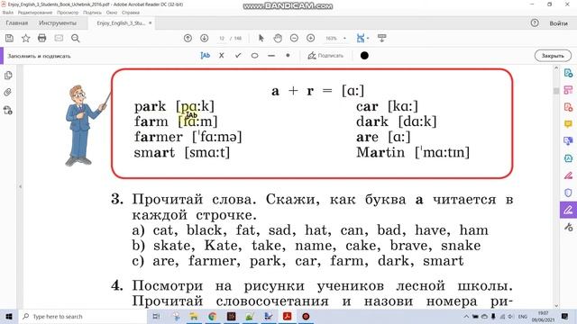This screenshot has height=324, width=577.
Task: Switch to the Главная tab
Action: click(x=16, y=23)
